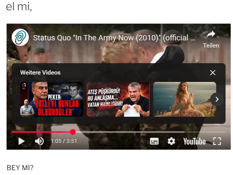Close the Weitere Videos panel

pyautogui.click(x=213, y=73)
